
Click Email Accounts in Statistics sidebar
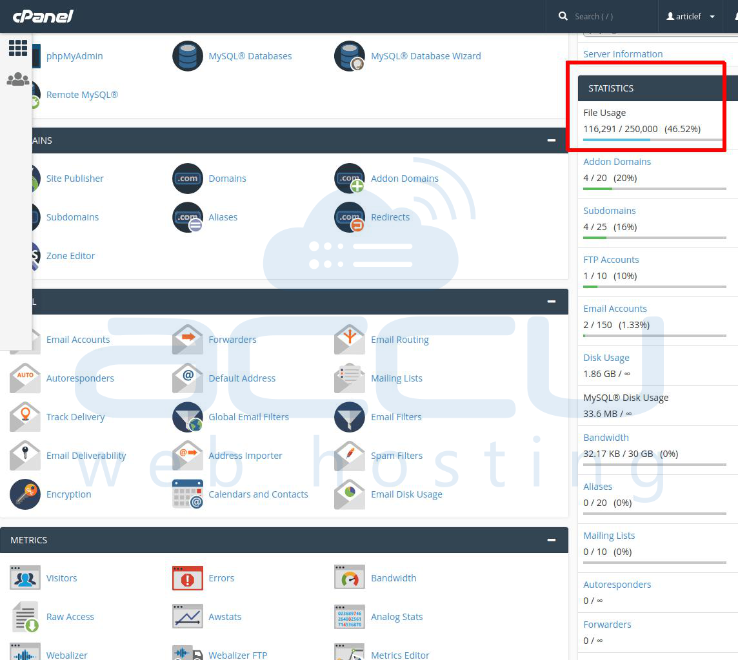tap(615, 308)
